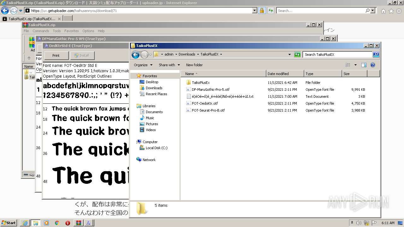Open the Options menu in WinRAR
Image resolution: width=404 pixels, height=227 pixels.
pyautogui.click(x=88, y=31)
